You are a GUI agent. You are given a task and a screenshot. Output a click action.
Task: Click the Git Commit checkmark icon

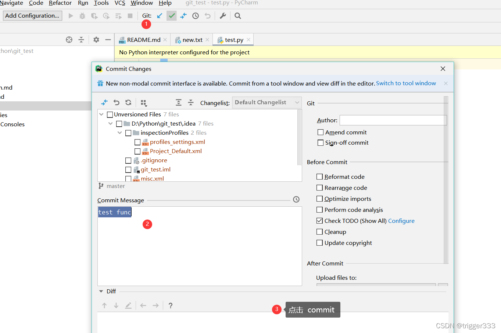click(x=171, y=16)
